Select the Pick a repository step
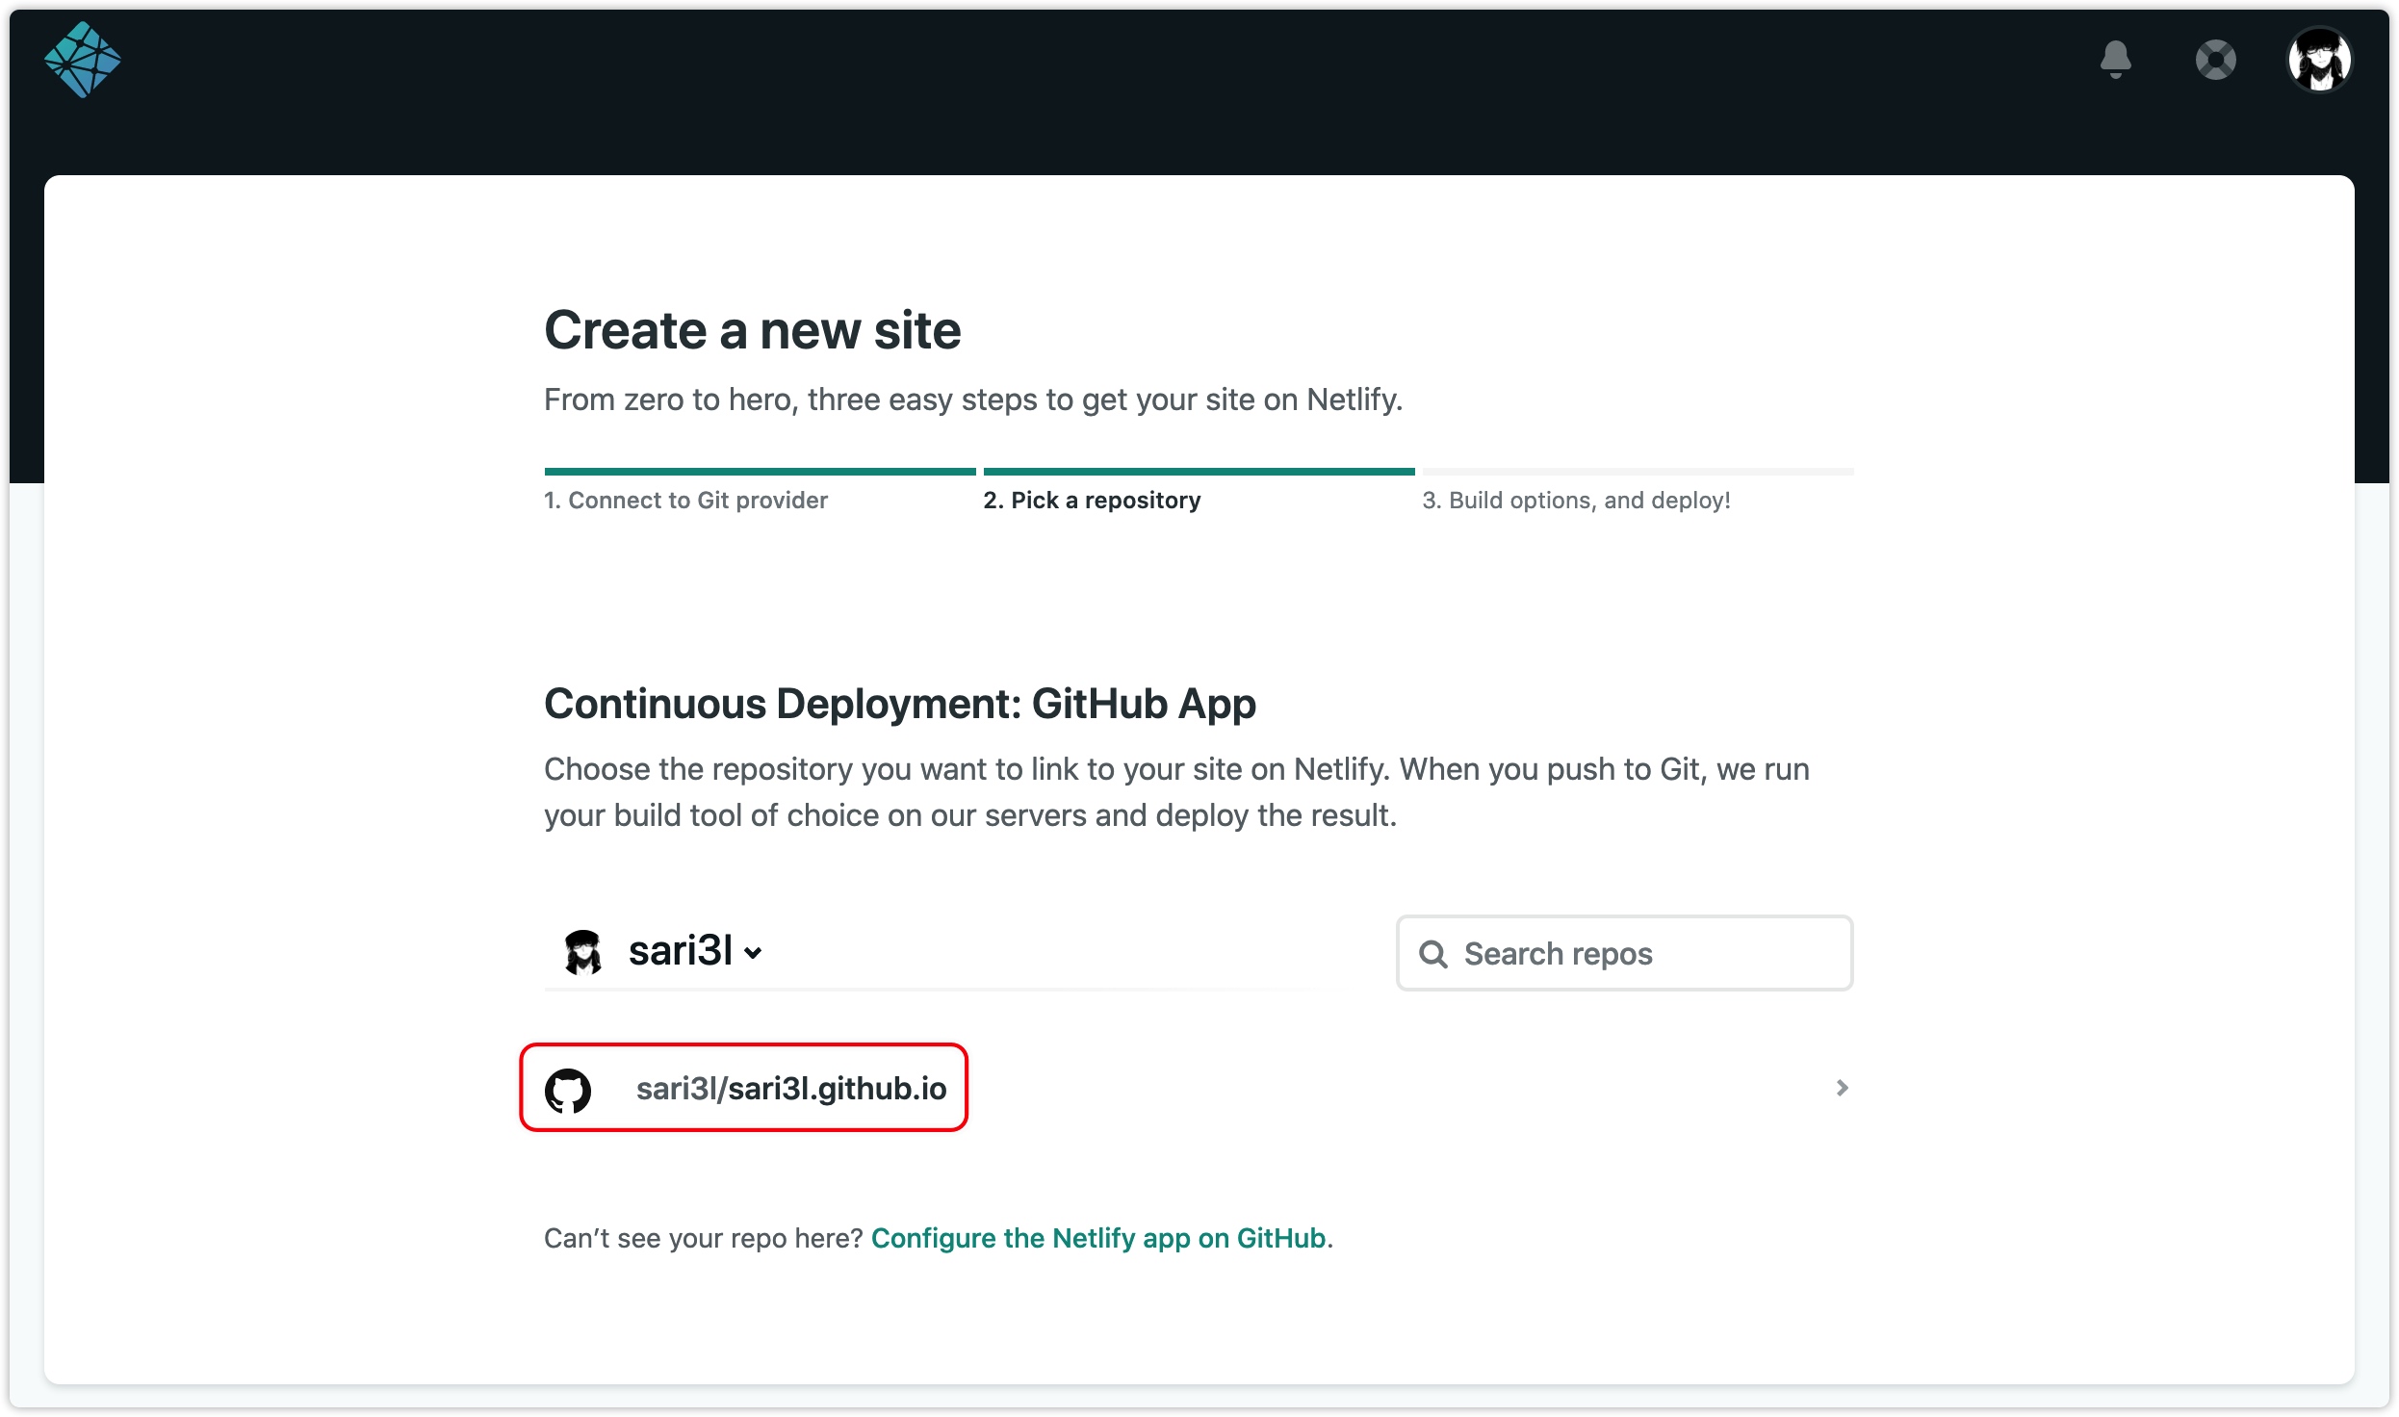This screenshot has width=2399, height=1417. click(1092, 501)
